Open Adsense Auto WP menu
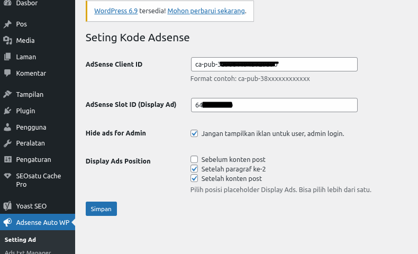Image resolution: width=418 pixels, height=254 pixels. pyautogui.click(x=42, y=223)
